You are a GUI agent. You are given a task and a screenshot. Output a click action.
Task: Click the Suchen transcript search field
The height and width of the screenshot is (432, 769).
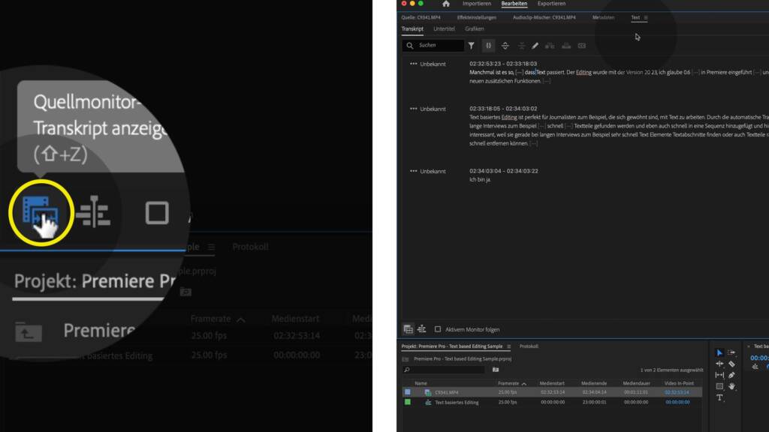pos(433,46)
